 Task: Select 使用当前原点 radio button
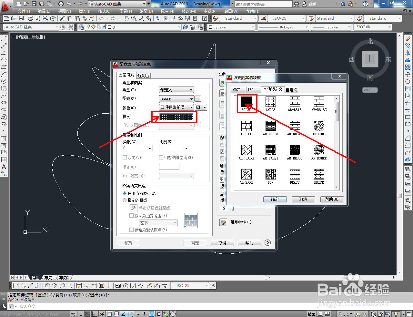click(125, 193)
